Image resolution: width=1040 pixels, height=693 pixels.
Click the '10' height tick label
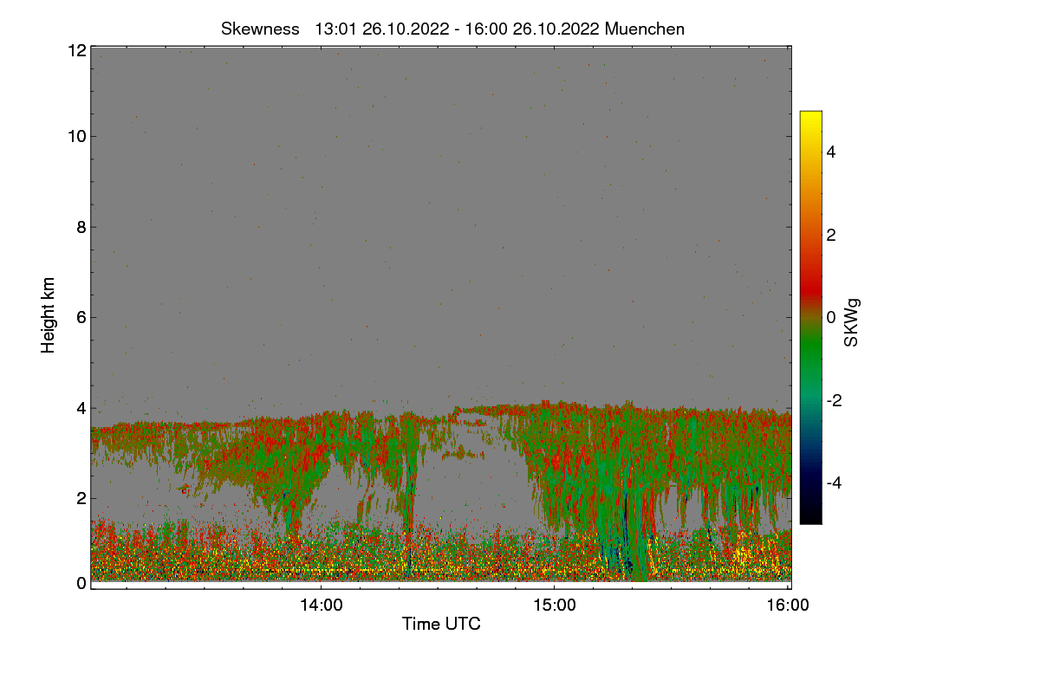click(x=75, y=136)
